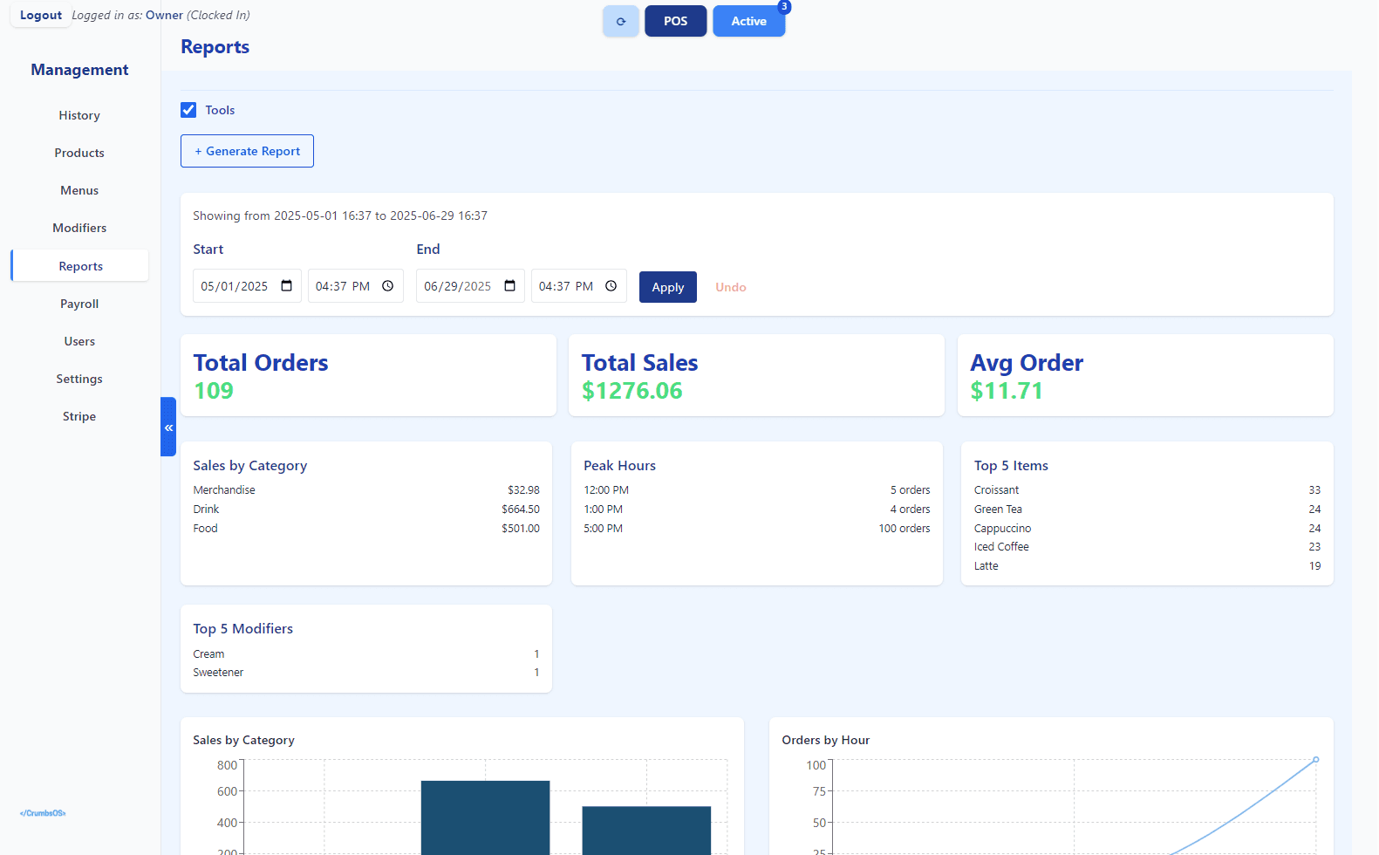Go to the Payroll section

point(79,304)
